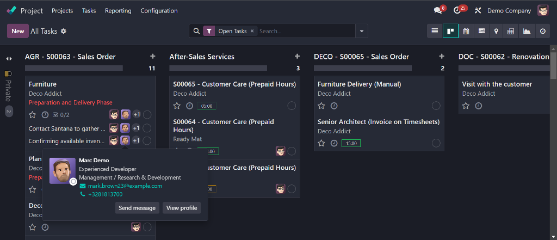Remove the Open Tasks filter from search
The width and height of the screenshot is (557, 240).
(x=252, y=31)
